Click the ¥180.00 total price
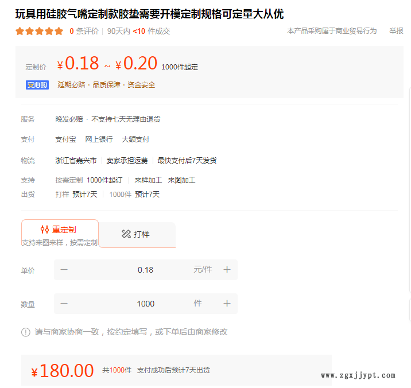Viewport: 411px width, 388px height. click(63, 371)
